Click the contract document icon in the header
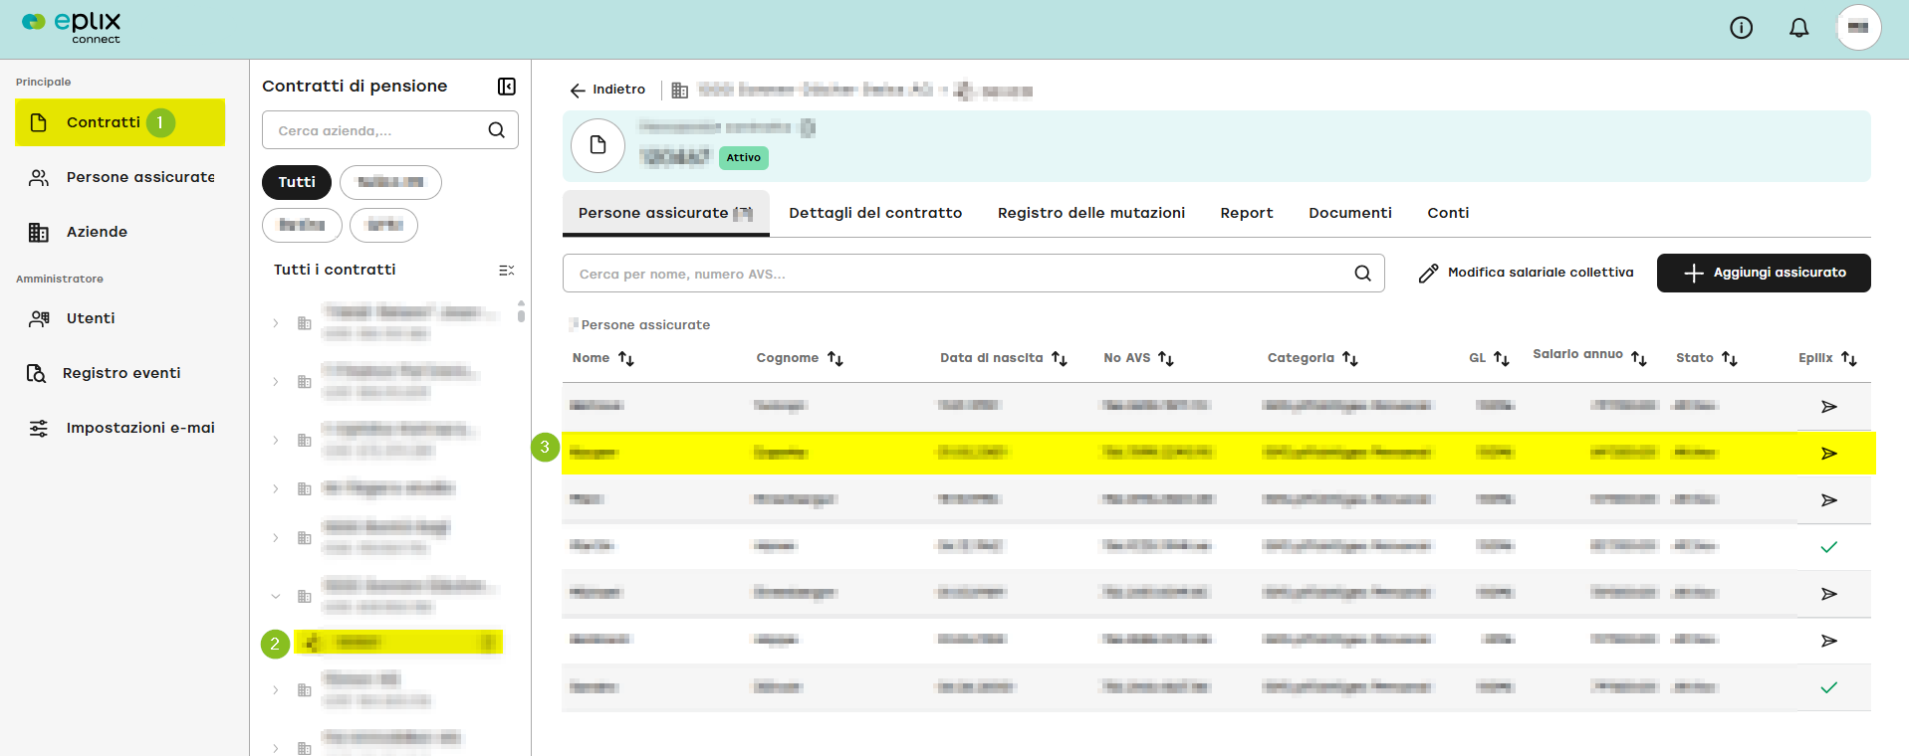 (597, 145)
